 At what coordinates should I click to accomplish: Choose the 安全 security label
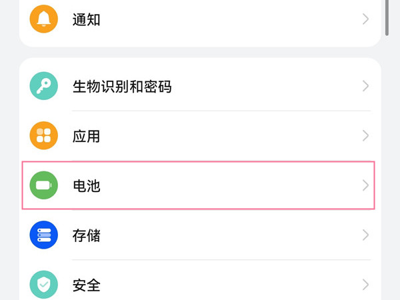click(x=86, y=285)
